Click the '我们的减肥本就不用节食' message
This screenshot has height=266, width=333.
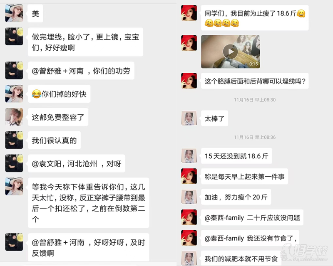pyautogui.click(x=241, y=259)
